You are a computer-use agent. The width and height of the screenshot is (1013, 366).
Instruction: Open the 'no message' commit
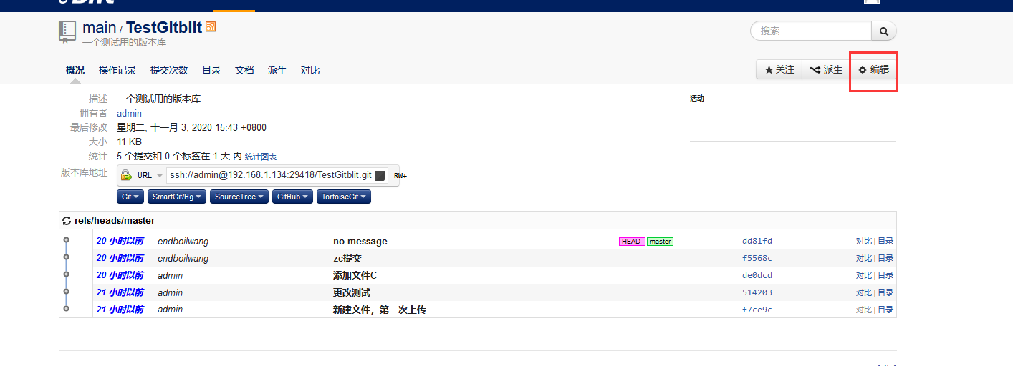coord(360,242)
